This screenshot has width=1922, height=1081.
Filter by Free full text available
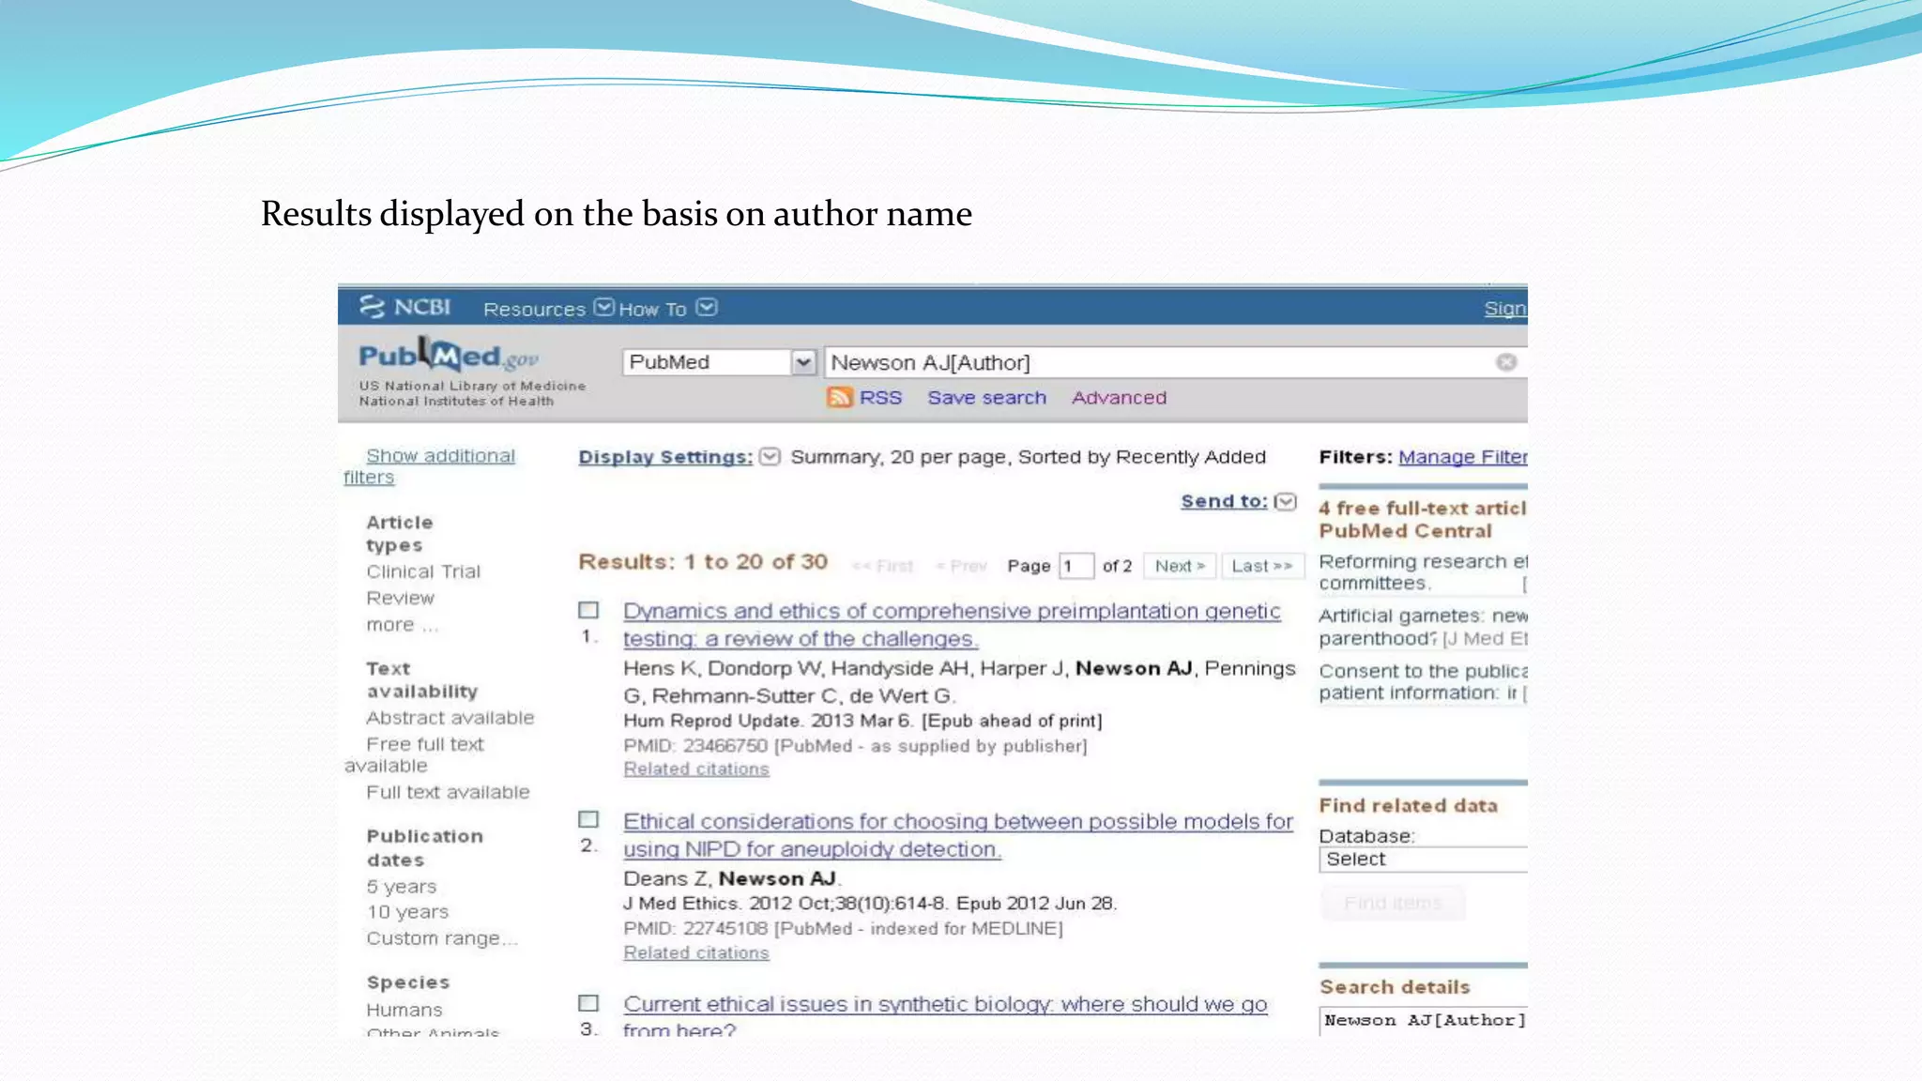414,754
